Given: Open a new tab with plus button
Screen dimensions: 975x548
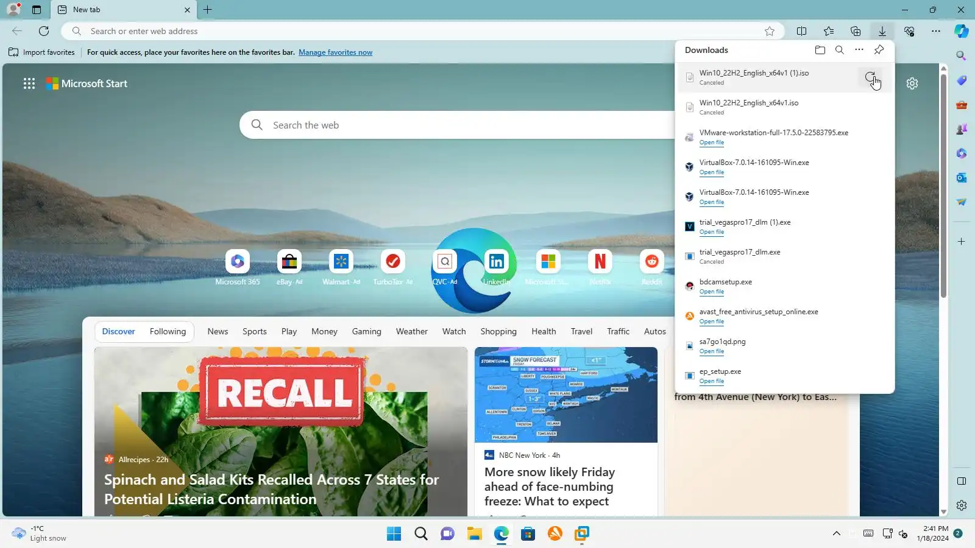Looking at the screenshot, I should pyautogui.click(x=208, y=10).
